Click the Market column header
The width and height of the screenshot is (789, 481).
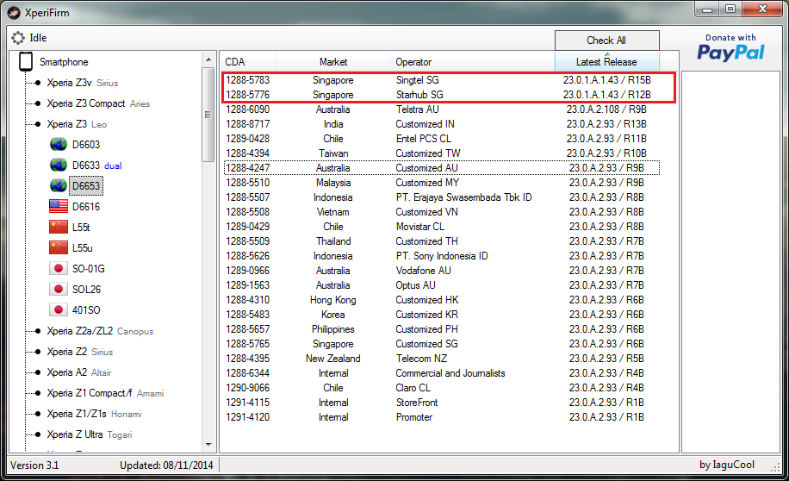tap(333, 62)
